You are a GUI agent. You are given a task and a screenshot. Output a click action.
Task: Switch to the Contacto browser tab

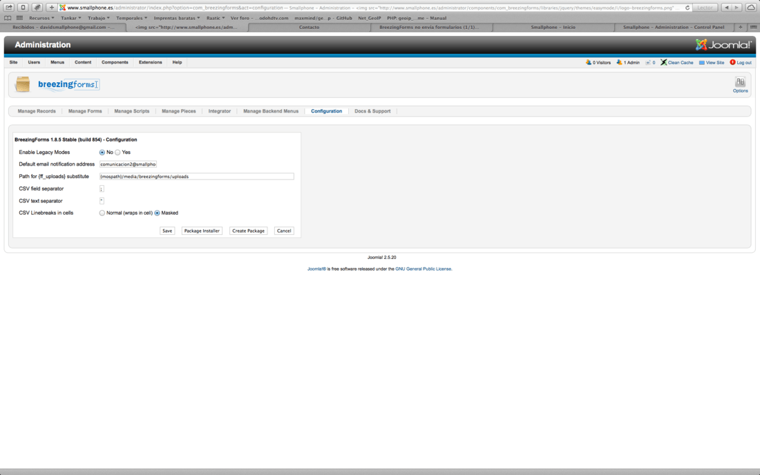click(310, 27)
